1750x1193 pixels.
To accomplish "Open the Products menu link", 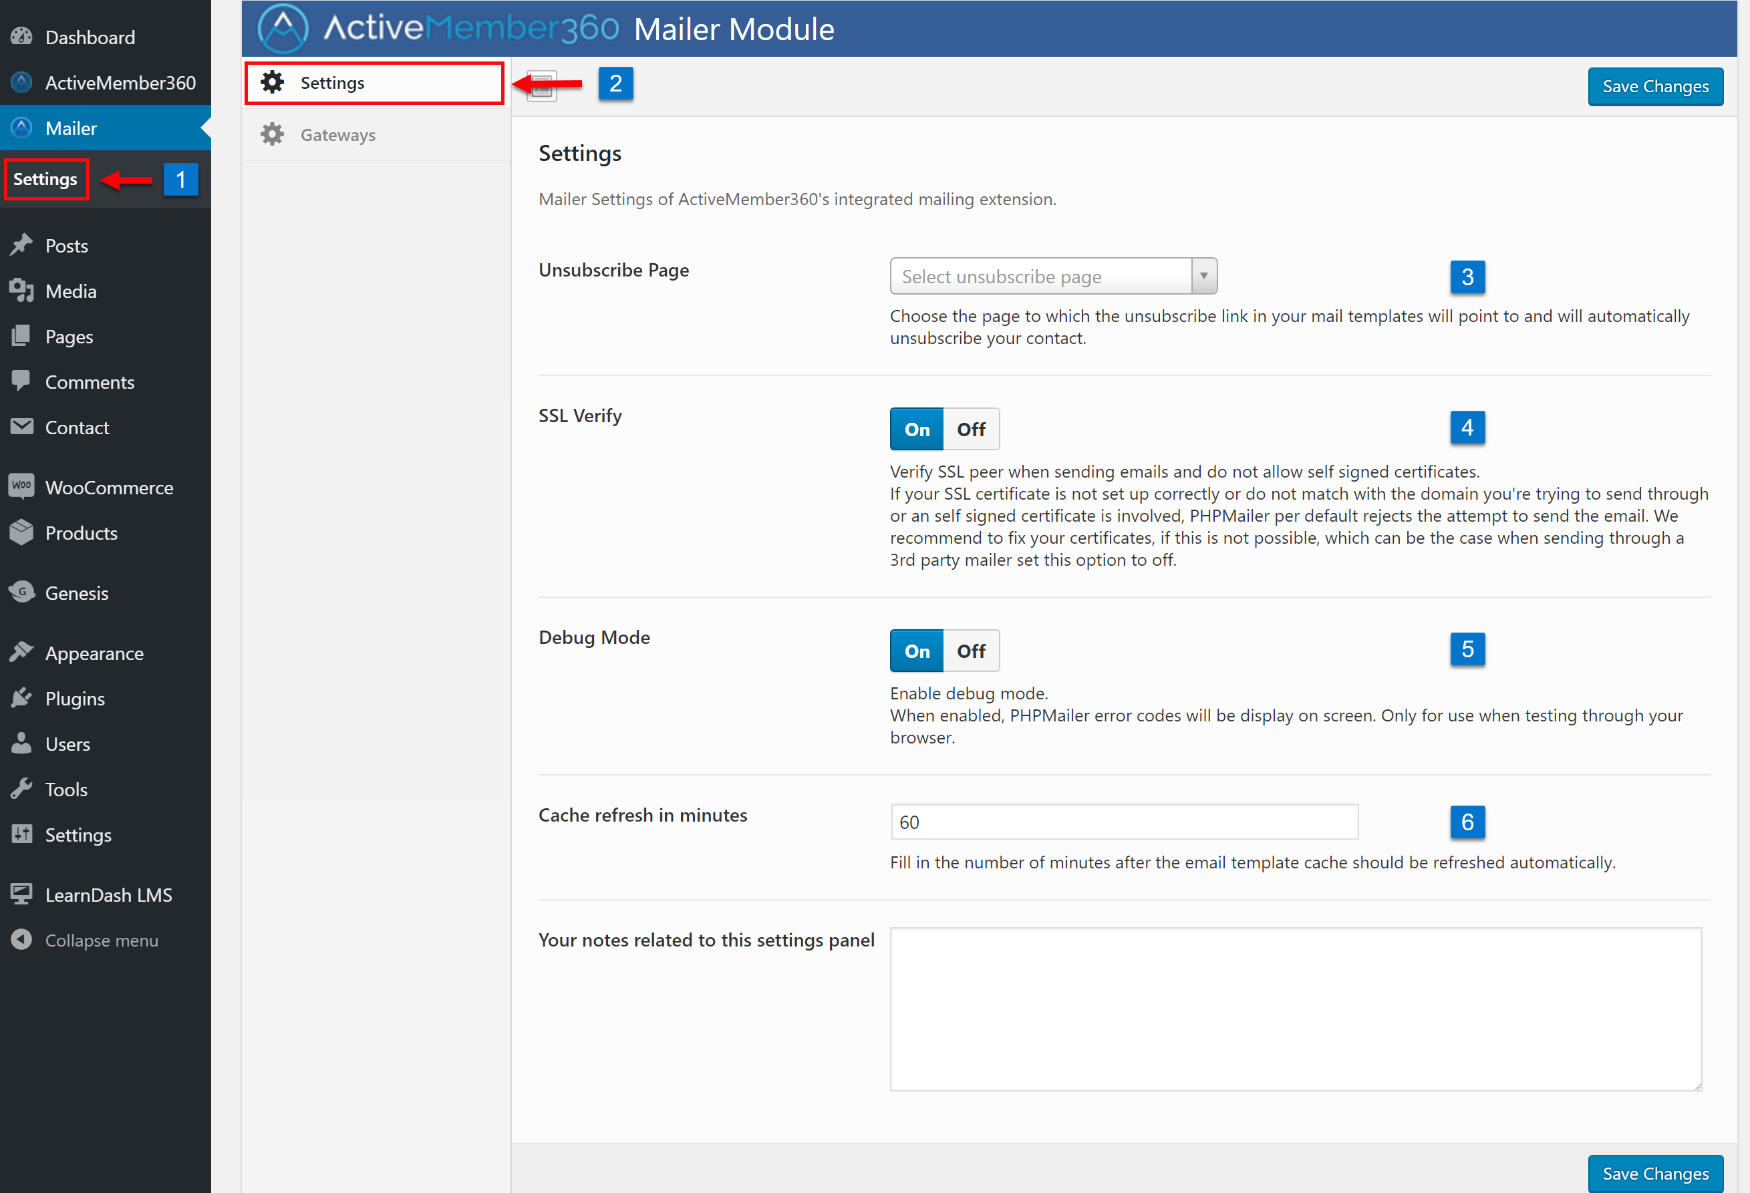I will (106, 532).
